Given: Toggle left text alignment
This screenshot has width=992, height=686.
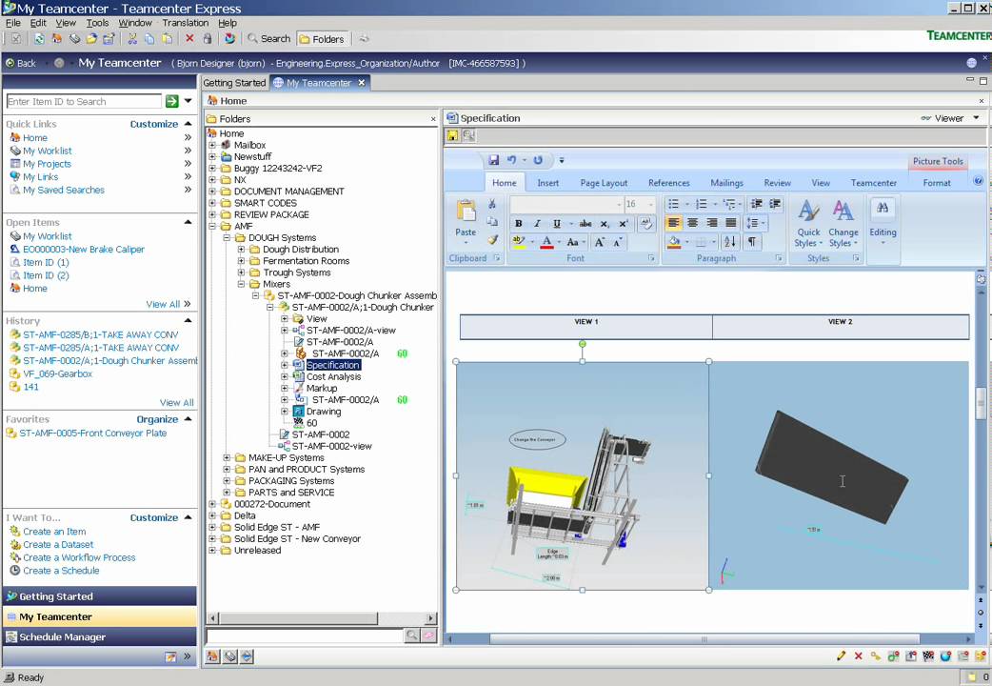Looking at the screenshot, I should (x=674, y=223).
